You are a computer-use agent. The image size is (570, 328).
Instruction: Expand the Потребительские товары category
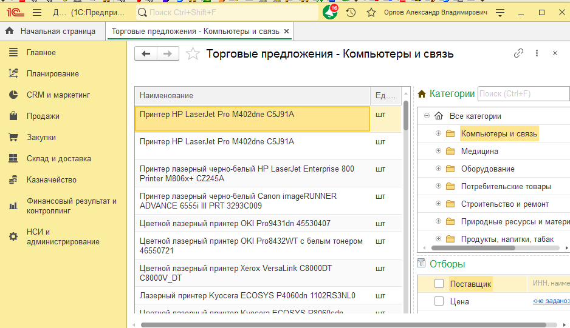click(x=438, y=186)
